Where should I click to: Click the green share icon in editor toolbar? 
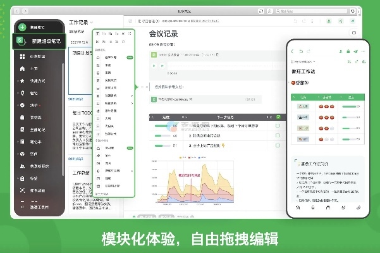tap(341, 21)
